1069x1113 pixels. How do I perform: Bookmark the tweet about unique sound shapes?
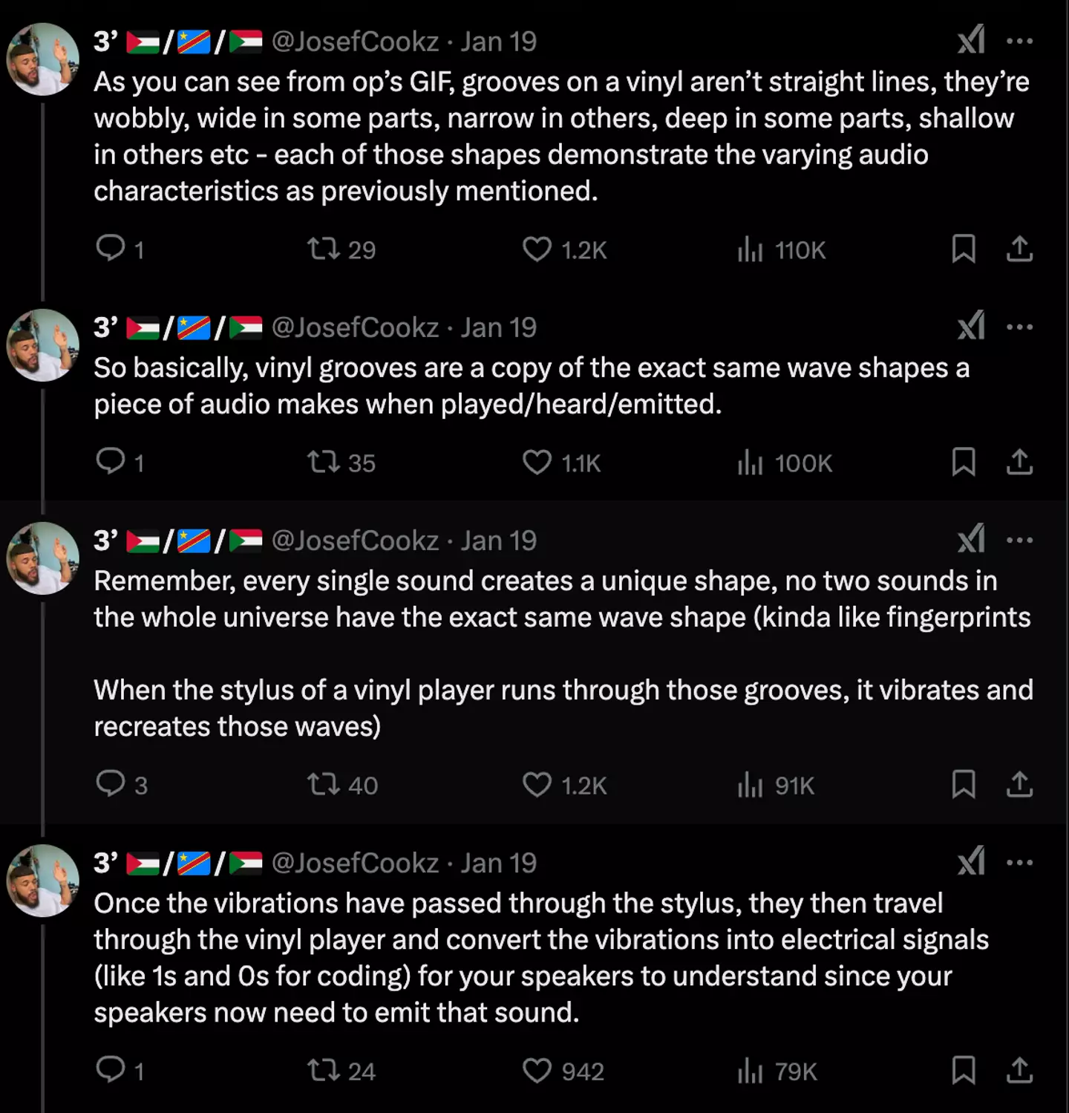[963, 784]
